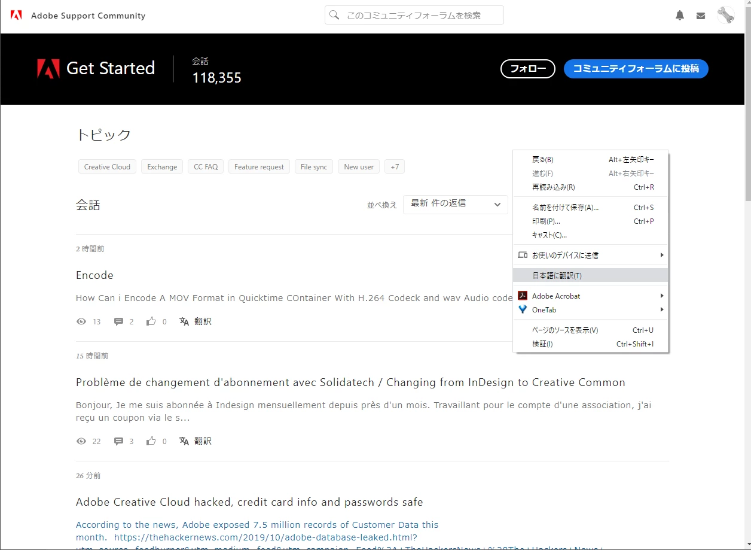Click the views eye icon on Encode post
This screenshot has height=550, width=751.
(x=81, y=321)
